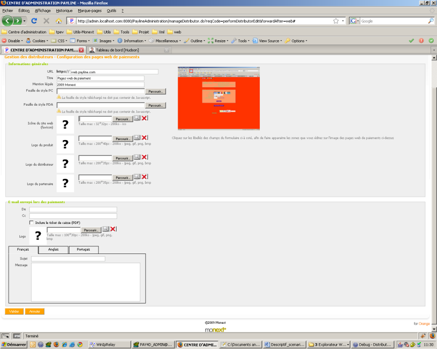Open the Affichage menu
Image resolution: width=437 pixels, height=349 pixels.
tap(43, 11)
